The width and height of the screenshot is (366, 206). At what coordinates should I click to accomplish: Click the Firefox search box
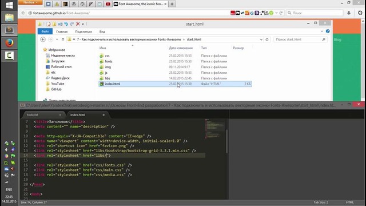click(x=315, y=13)
